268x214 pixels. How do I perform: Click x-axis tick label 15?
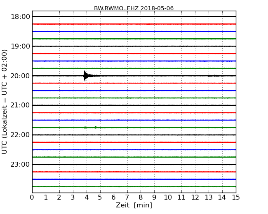pyautogui.click(x=236, y=198)
